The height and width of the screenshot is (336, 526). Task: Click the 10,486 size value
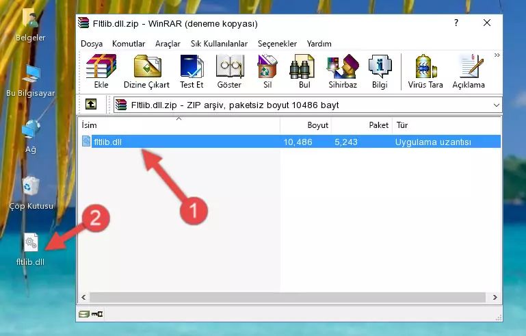pyautogui.click(x=298, y=142)
